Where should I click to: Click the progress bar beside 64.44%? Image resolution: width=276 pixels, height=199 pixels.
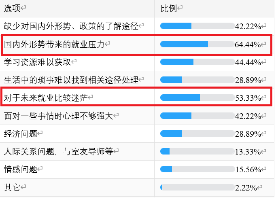(x=197, y=44)
